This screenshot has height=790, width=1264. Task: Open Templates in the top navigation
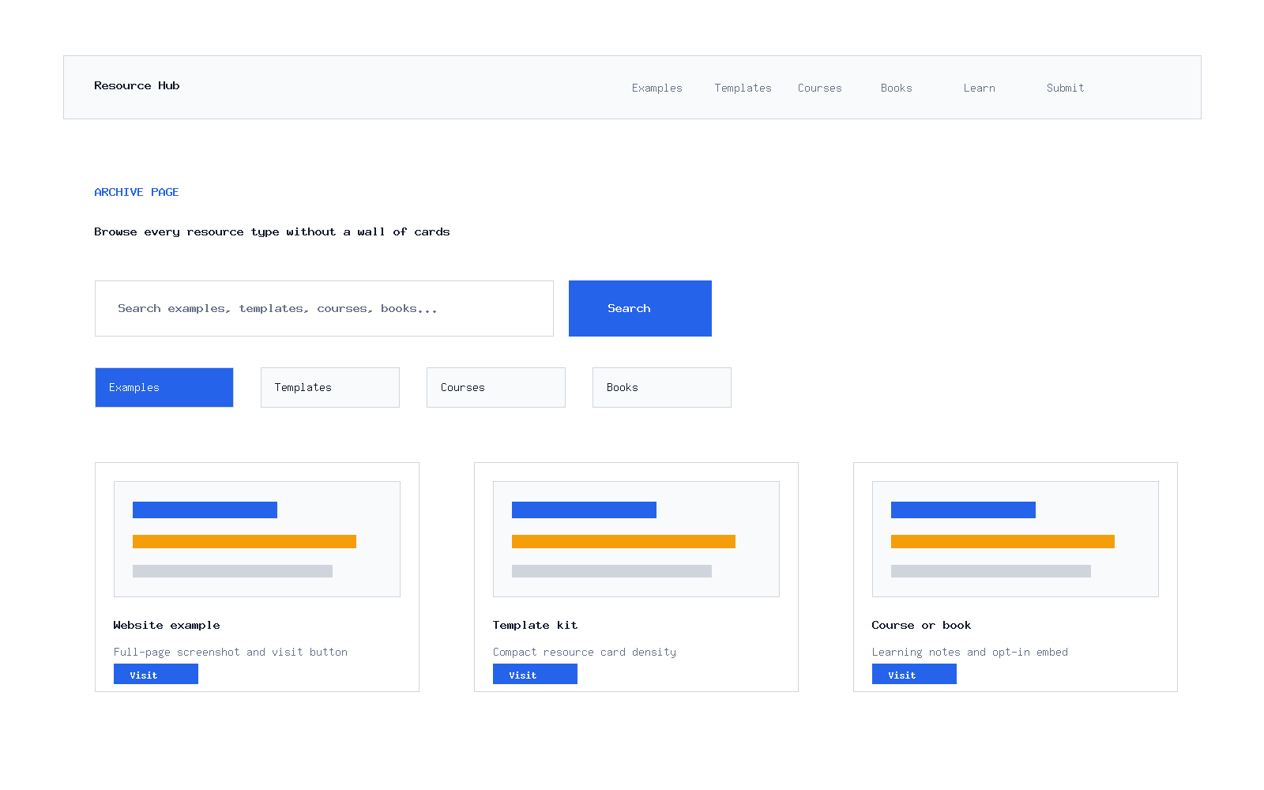pos(743,88)
